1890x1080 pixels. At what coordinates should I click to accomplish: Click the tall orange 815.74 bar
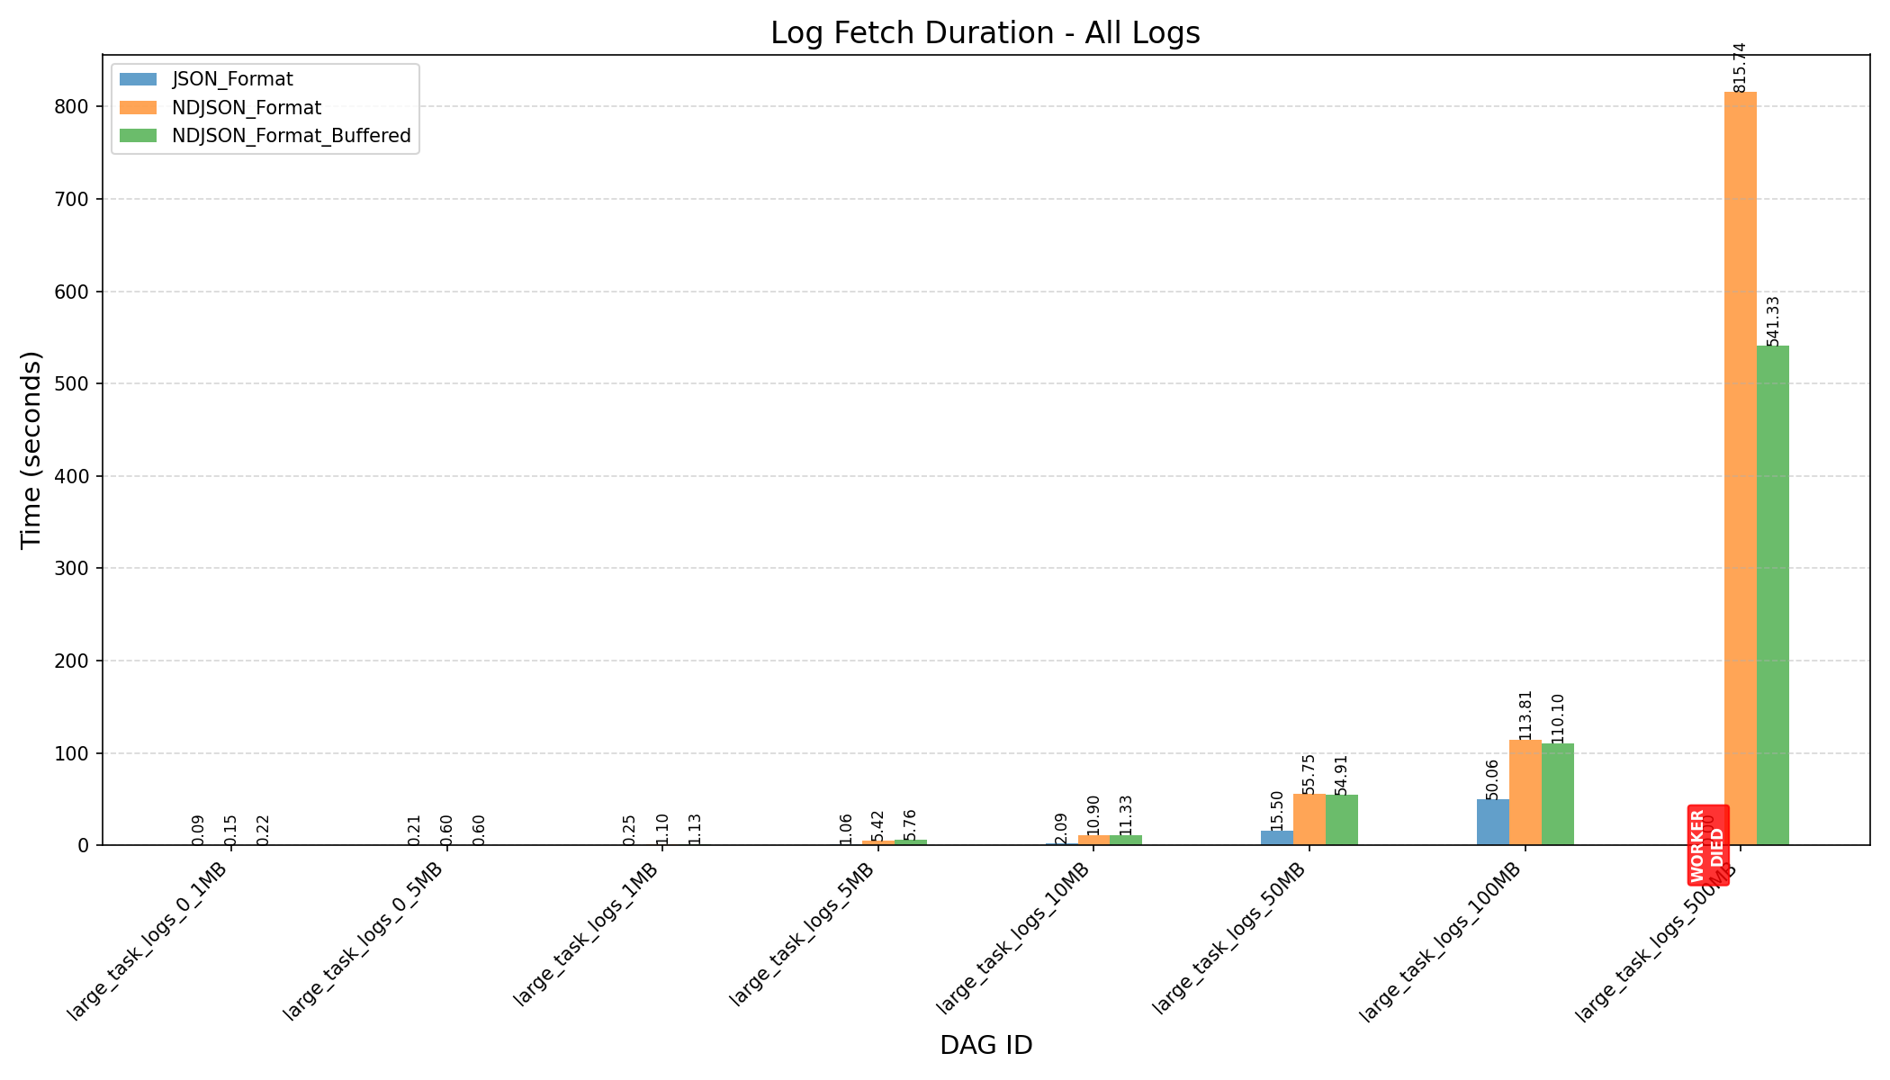(x=1740, y=468)
